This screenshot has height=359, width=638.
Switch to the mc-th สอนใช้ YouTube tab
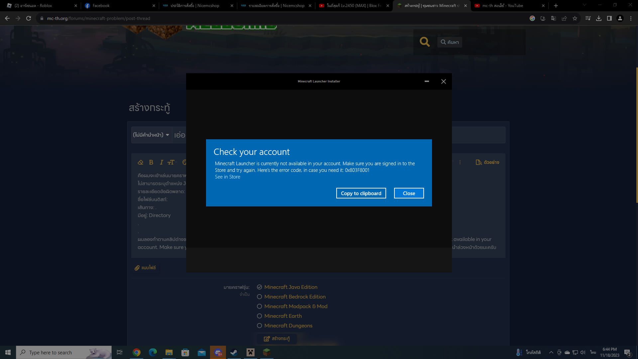point(509,6)
